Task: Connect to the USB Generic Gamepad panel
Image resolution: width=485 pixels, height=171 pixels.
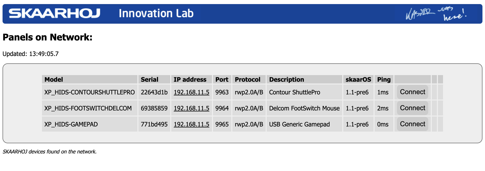Action: (x=412, y=124)
